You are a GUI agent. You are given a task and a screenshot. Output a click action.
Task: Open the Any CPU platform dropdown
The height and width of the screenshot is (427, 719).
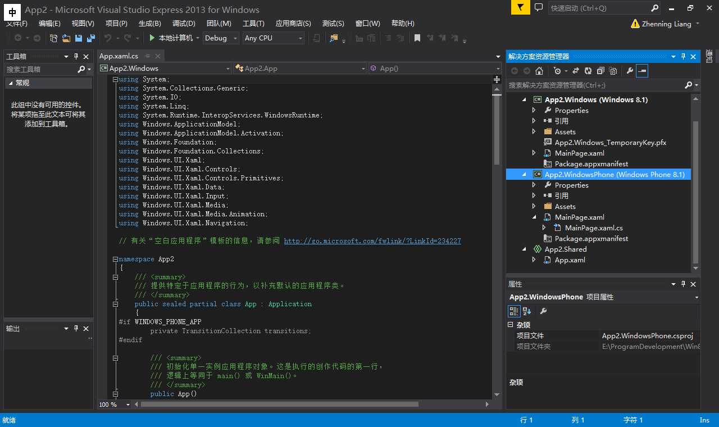pos(274,38)
